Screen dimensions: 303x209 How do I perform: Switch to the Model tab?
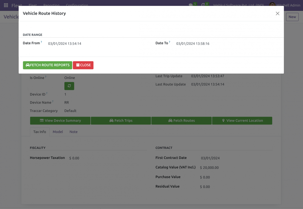point(58,132)
